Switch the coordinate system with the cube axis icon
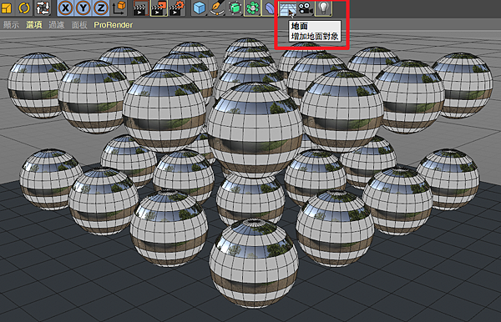 tap(119, 8)
